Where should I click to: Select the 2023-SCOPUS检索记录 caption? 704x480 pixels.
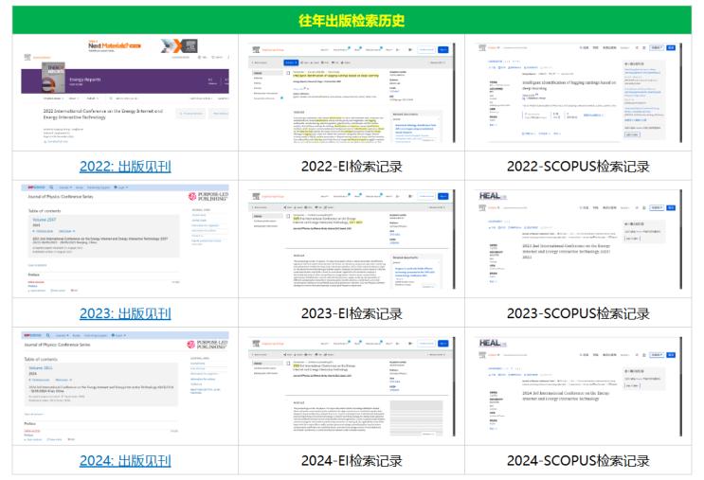(x=578, y=313)
